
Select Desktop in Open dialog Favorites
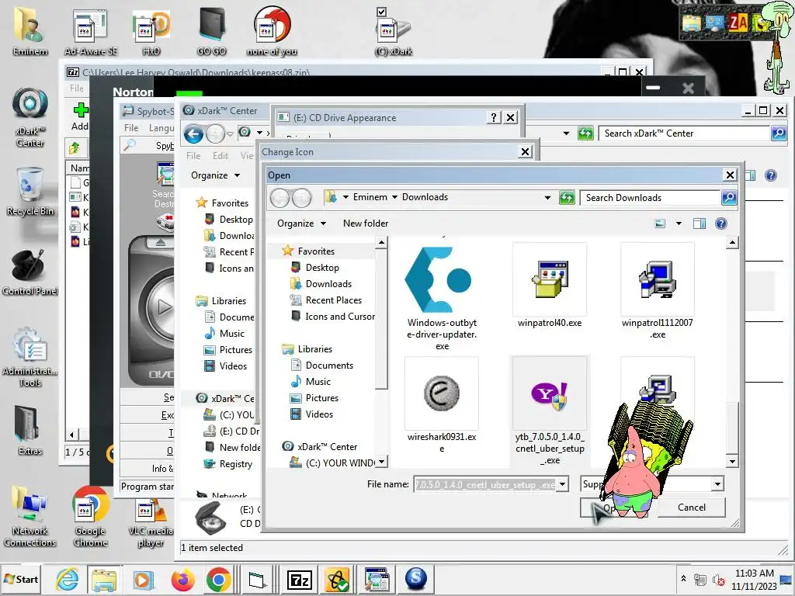point(322,268)
